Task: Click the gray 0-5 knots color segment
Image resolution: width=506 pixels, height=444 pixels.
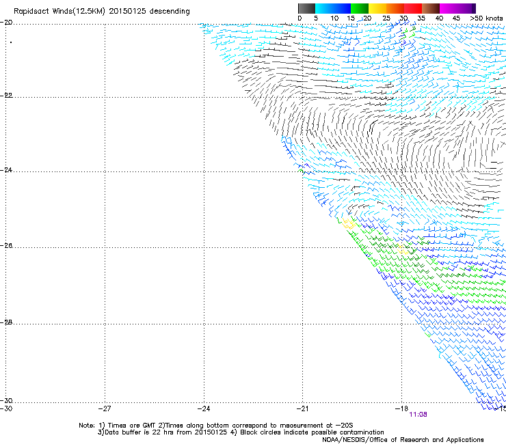Action: [306, 8]
